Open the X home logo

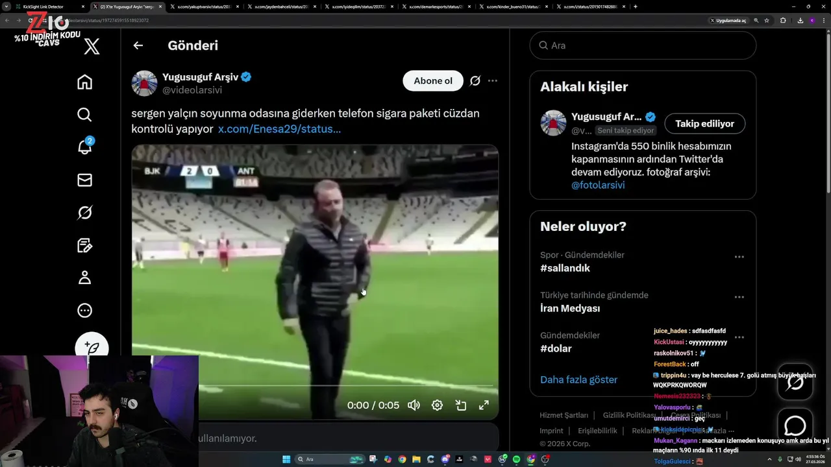[x=92, y=46]
